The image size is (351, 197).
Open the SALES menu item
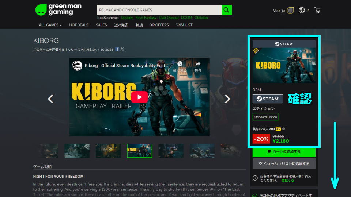[x=101, y=25]
